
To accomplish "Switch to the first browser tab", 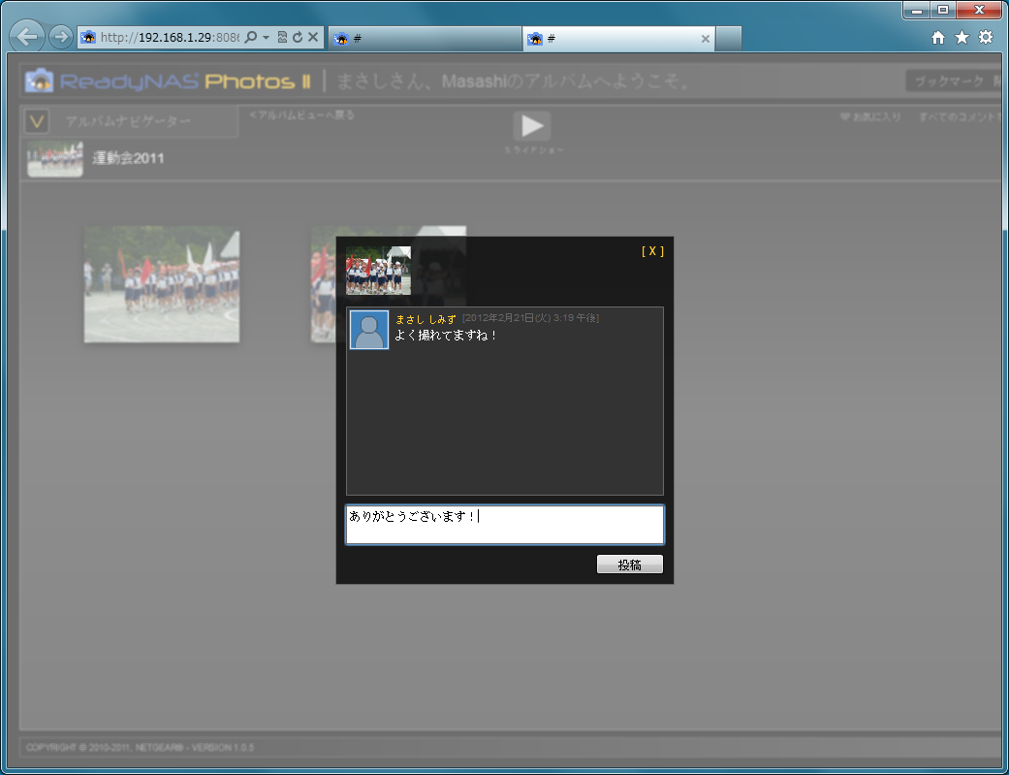I will tap(425, 39).
